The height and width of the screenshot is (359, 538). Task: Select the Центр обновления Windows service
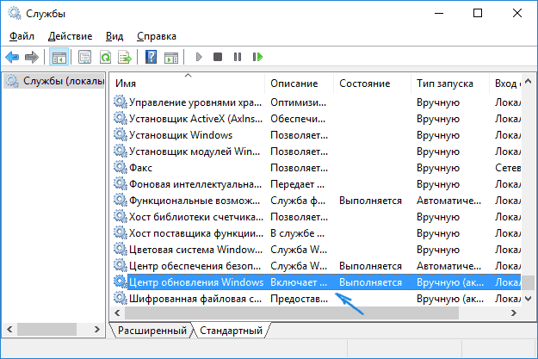pyautogui.click(x=195, y=282)
